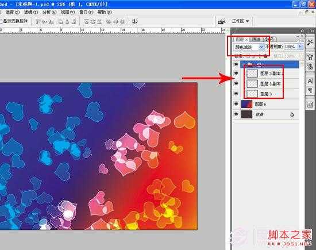The width and height of the screenshot is (316, 250).
Task: Open the 颜色减淡 blend mode dropdown
Action: [x=248, y=47]
